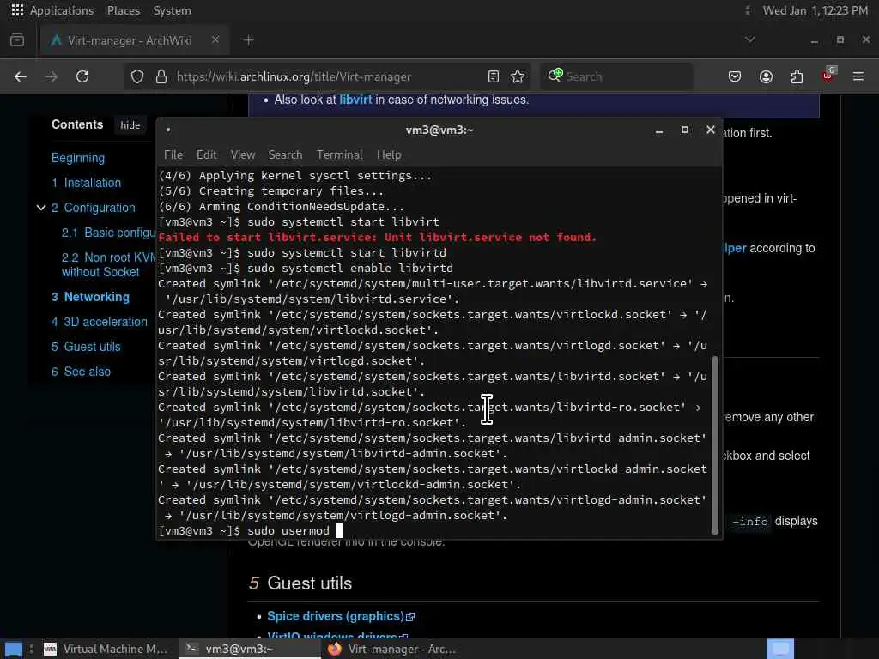Open the extensions puzzle icon
Screen dimensions: 879x659
tap(797, 76)
